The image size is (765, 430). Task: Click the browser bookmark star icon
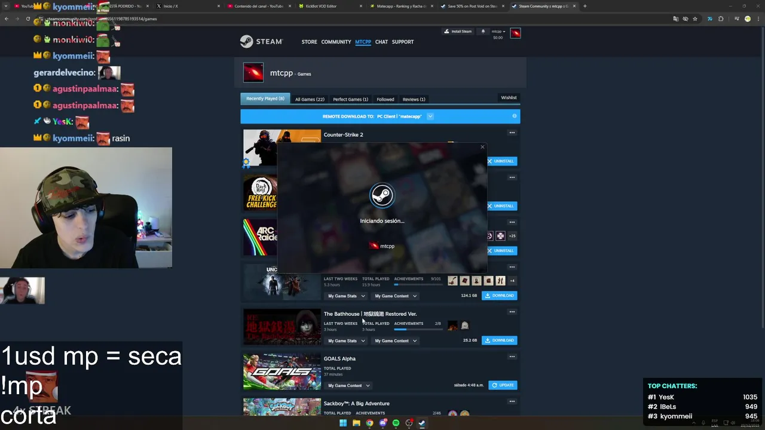pos(694,19)
